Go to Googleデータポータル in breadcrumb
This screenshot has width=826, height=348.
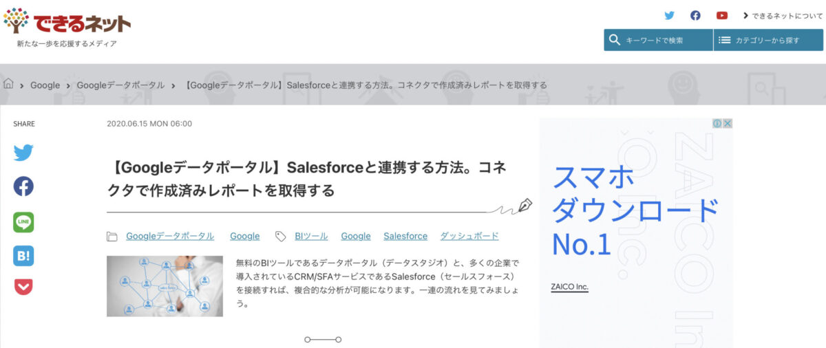(x=120, y=85)
